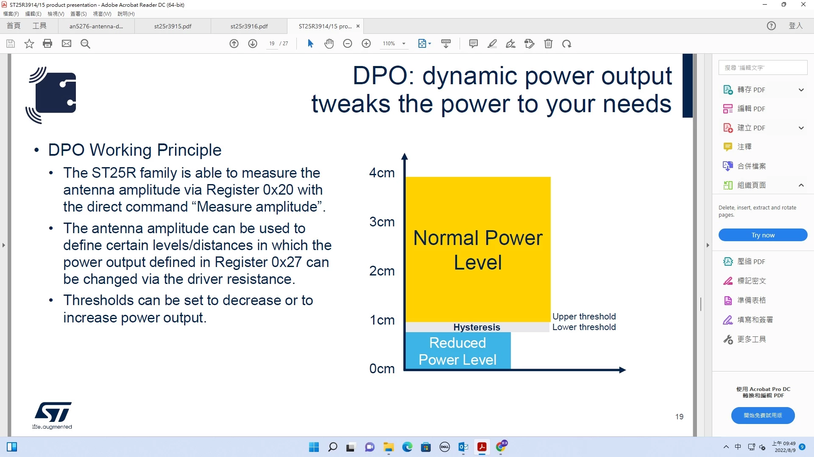The width and height of the screenshot is (814, 457).
Task: Expand the left navigation pane arrow
Action: click(x=4, y=245)
